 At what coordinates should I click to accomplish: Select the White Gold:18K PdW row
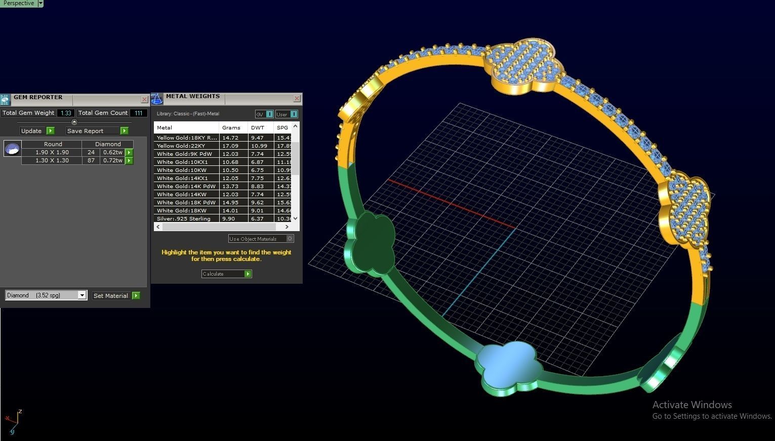pos(223,202)
